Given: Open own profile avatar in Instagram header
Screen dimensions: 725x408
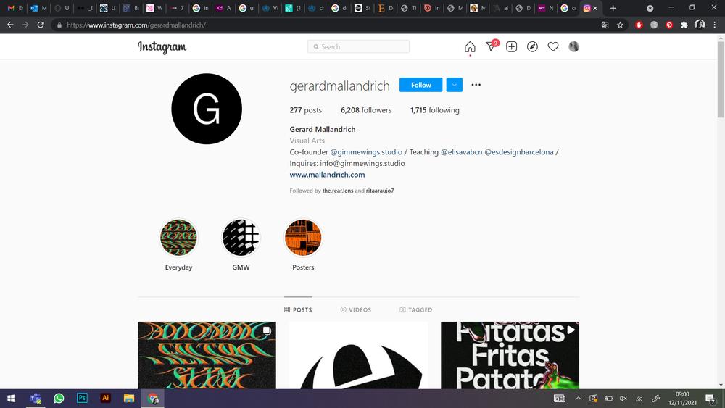Looking at the screenshot, I should click(573, 46).
